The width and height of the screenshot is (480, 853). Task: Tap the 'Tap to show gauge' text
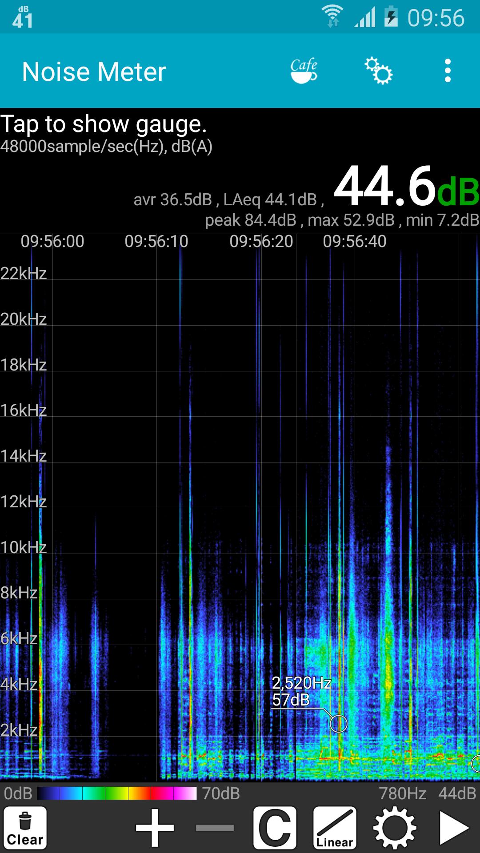pos(104,124)
